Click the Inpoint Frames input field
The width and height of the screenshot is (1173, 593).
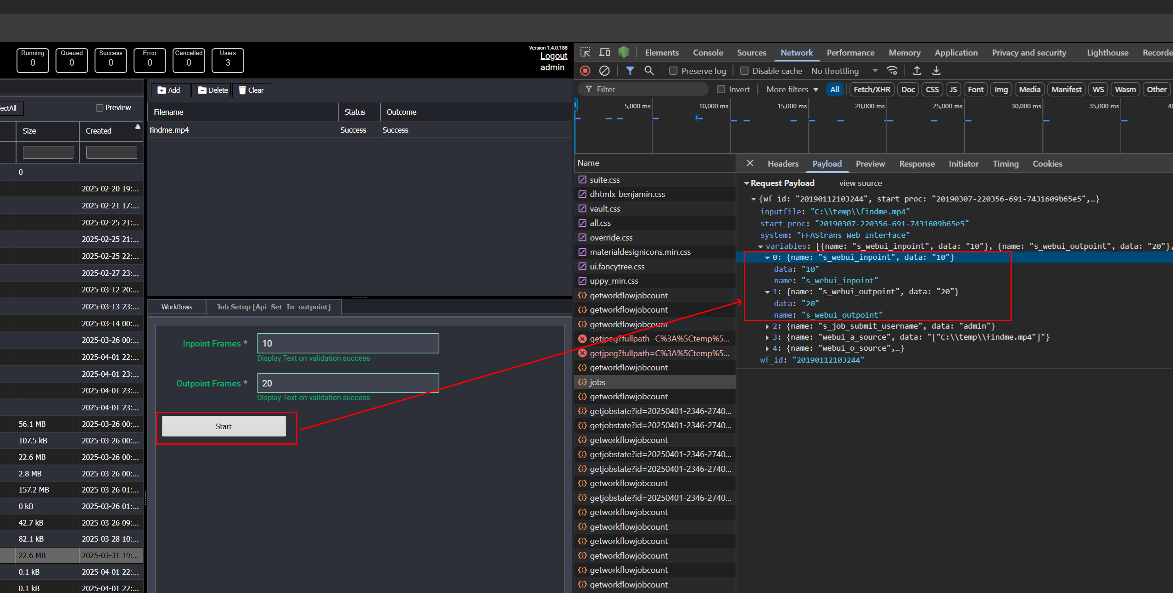[348, 343]
